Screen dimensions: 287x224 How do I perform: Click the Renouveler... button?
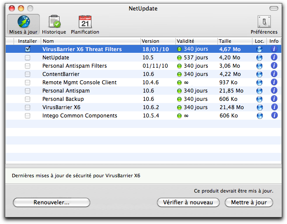pos(52,203)
